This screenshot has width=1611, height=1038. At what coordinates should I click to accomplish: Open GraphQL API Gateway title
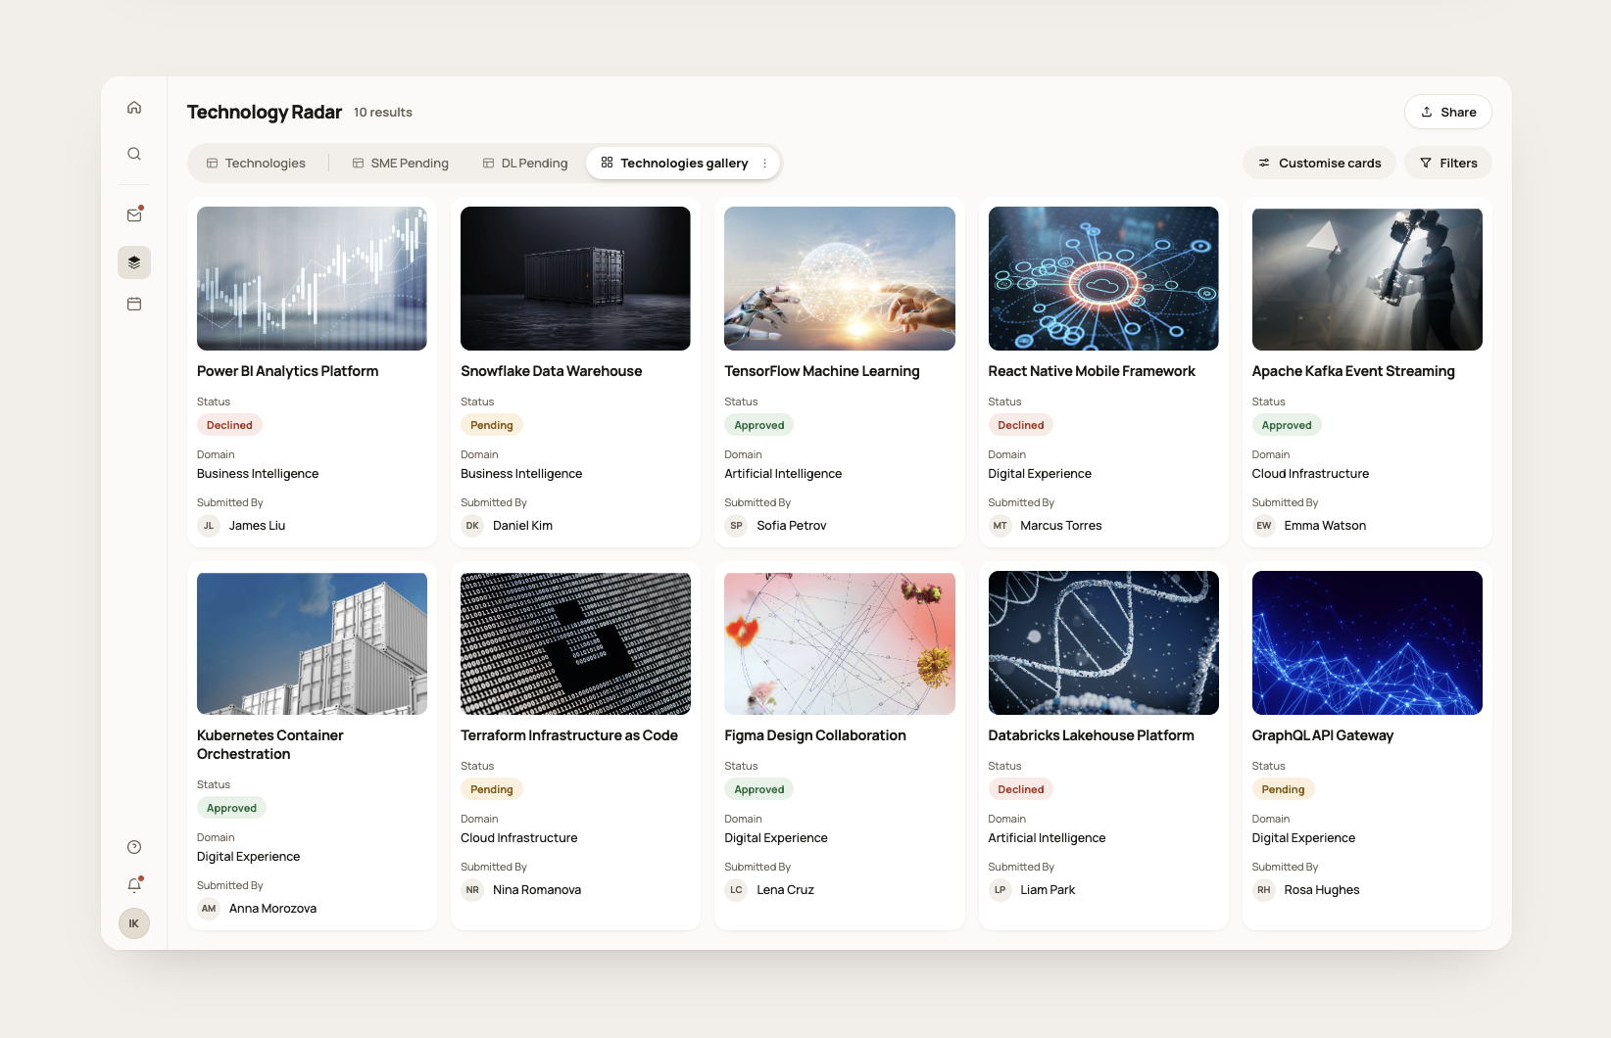(x=1322, y=735)
